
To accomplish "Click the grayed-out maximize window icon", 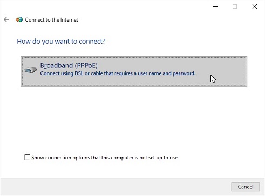I will tap(235, 6).
